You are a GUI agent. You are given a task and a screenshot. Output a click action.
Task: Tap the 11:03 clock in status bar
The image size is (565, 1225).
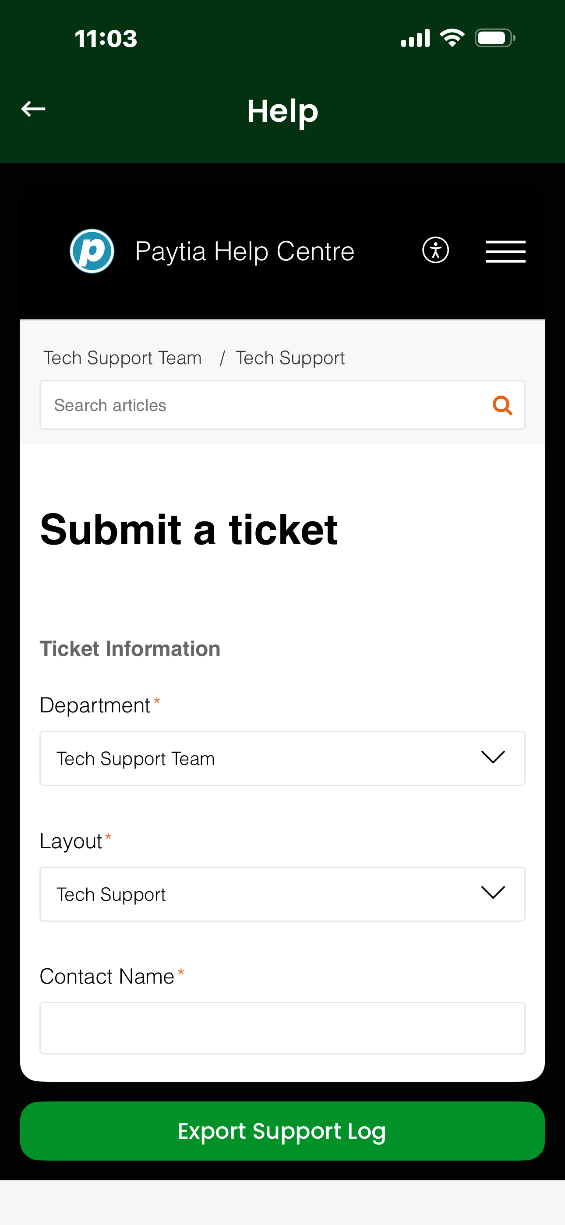pyautogui.click(x=106, y=39)
